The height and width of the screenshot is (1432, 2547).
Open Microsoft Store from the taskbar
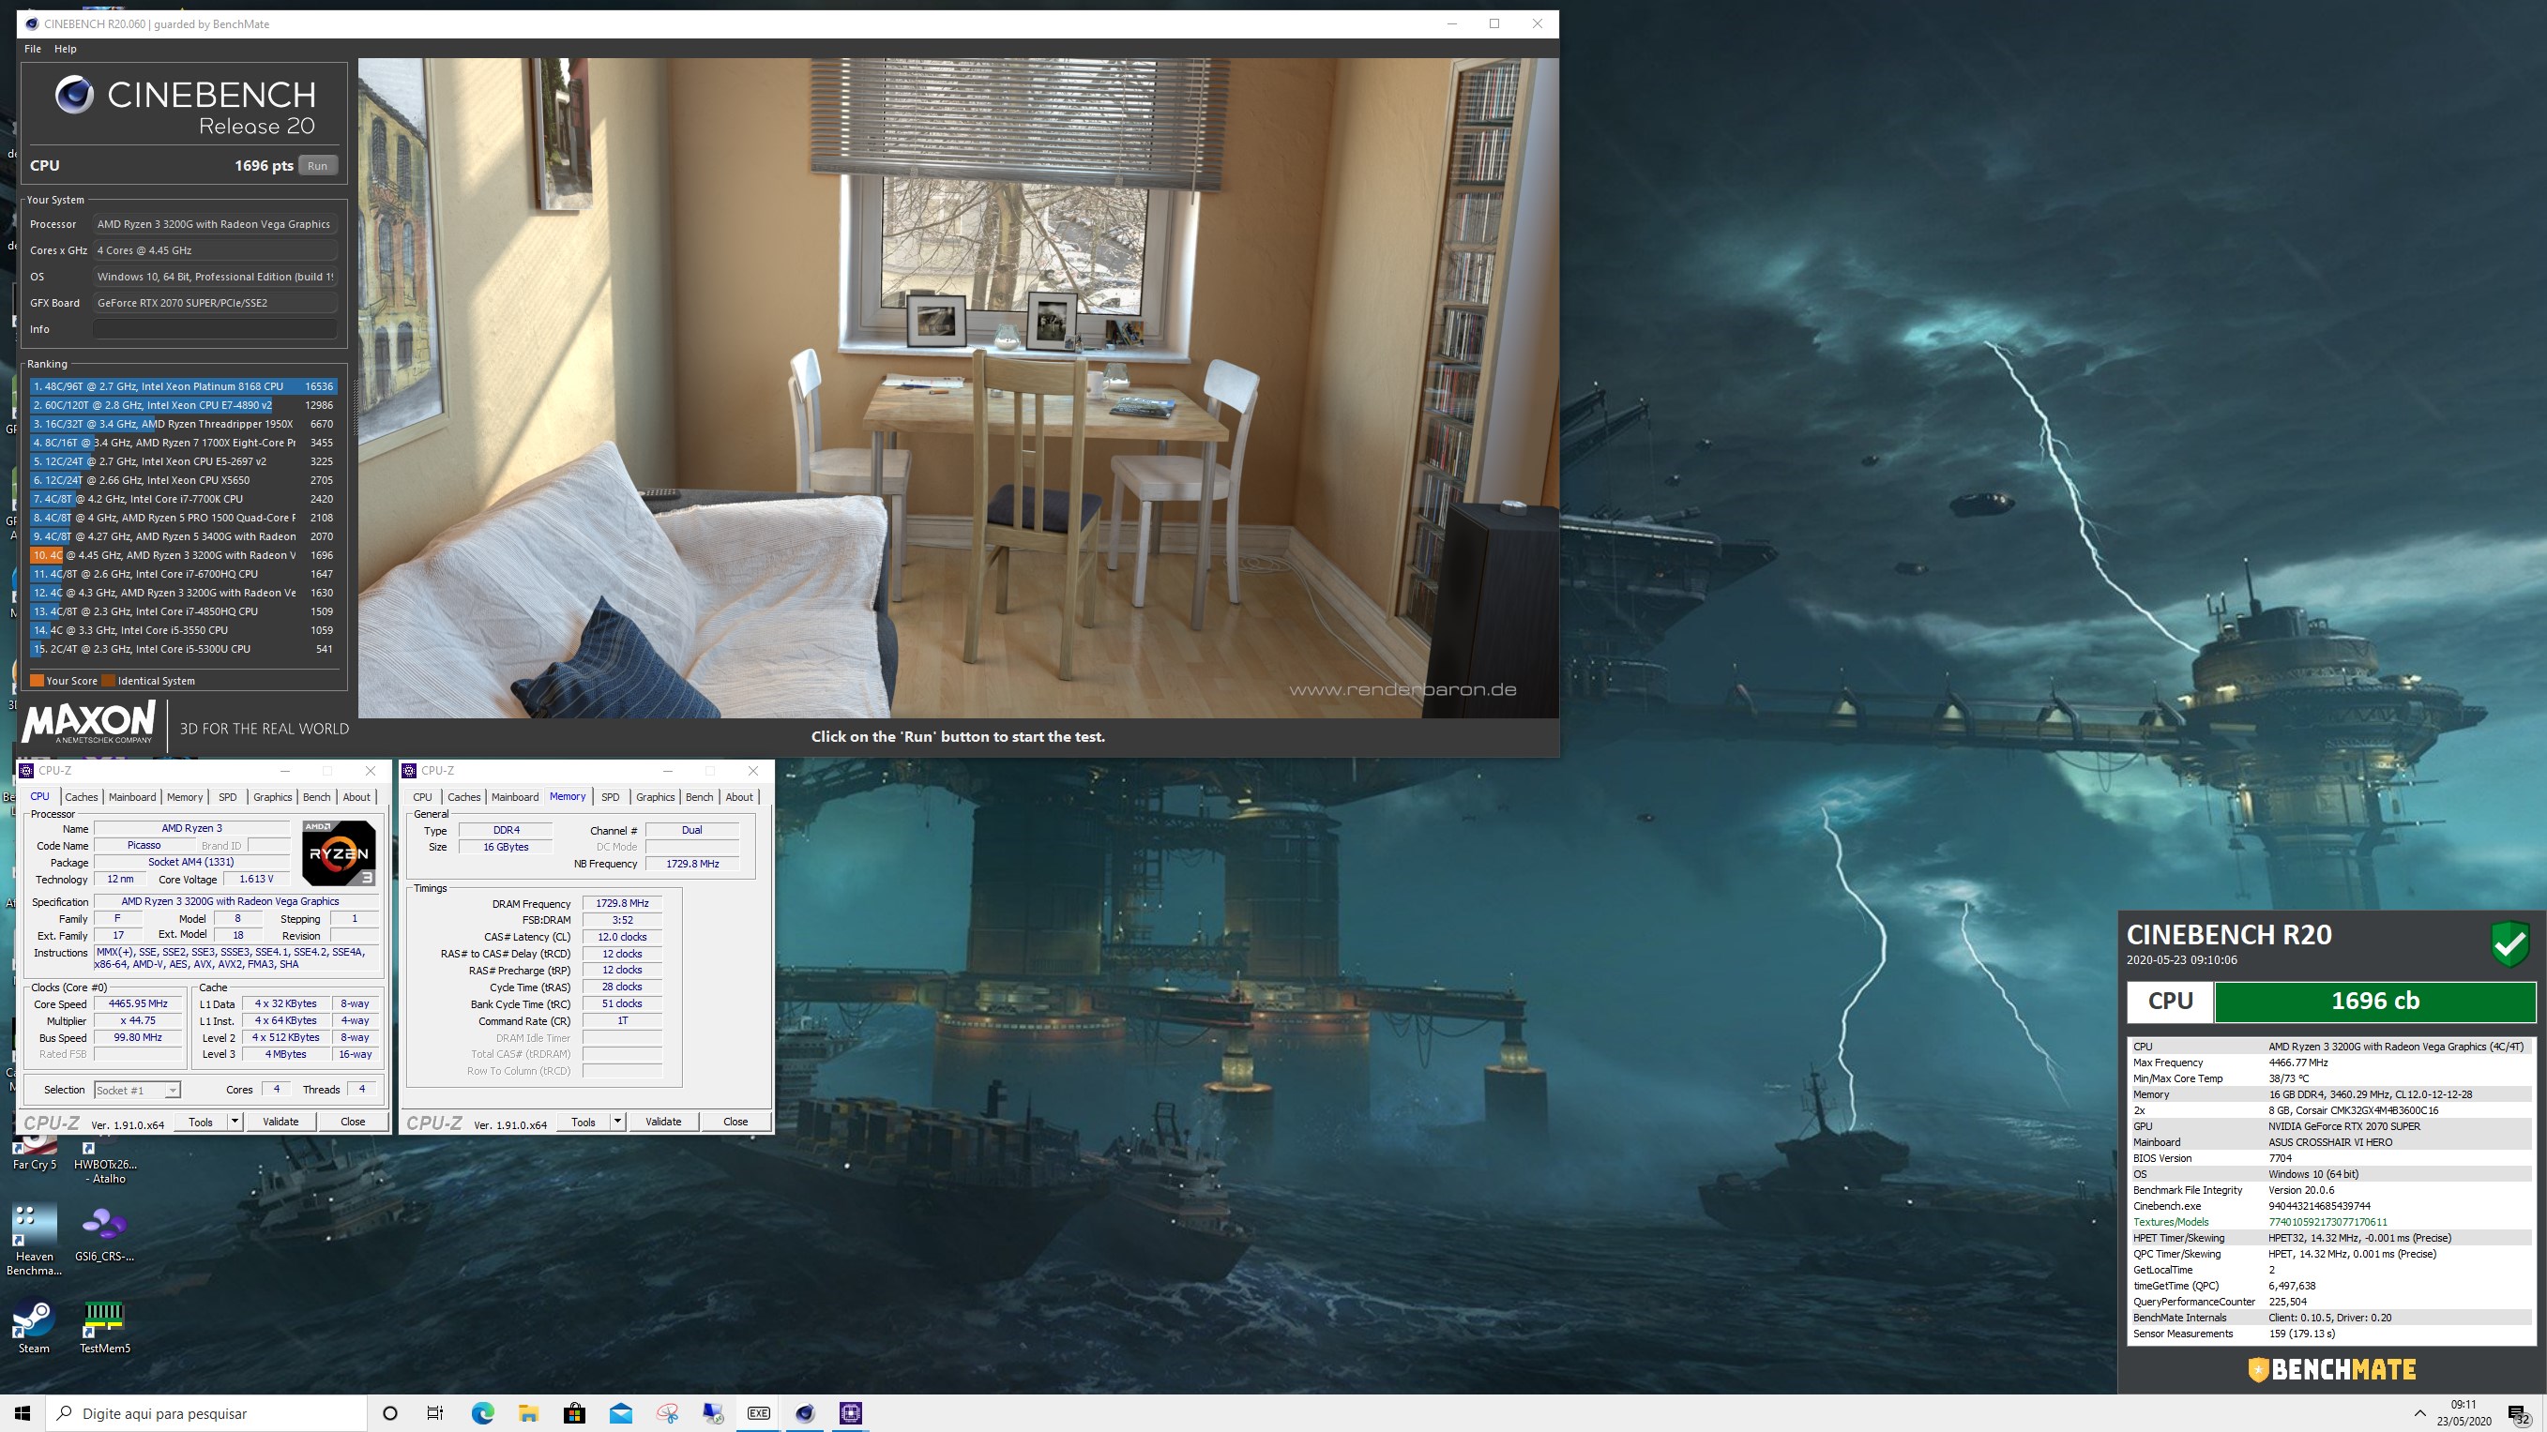(574, 1413)
